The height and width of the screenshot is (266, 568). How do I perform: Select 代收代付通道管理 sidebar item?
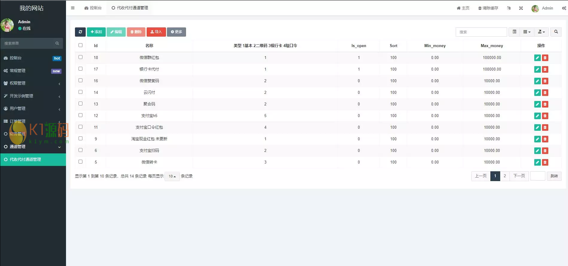(33, 159)
